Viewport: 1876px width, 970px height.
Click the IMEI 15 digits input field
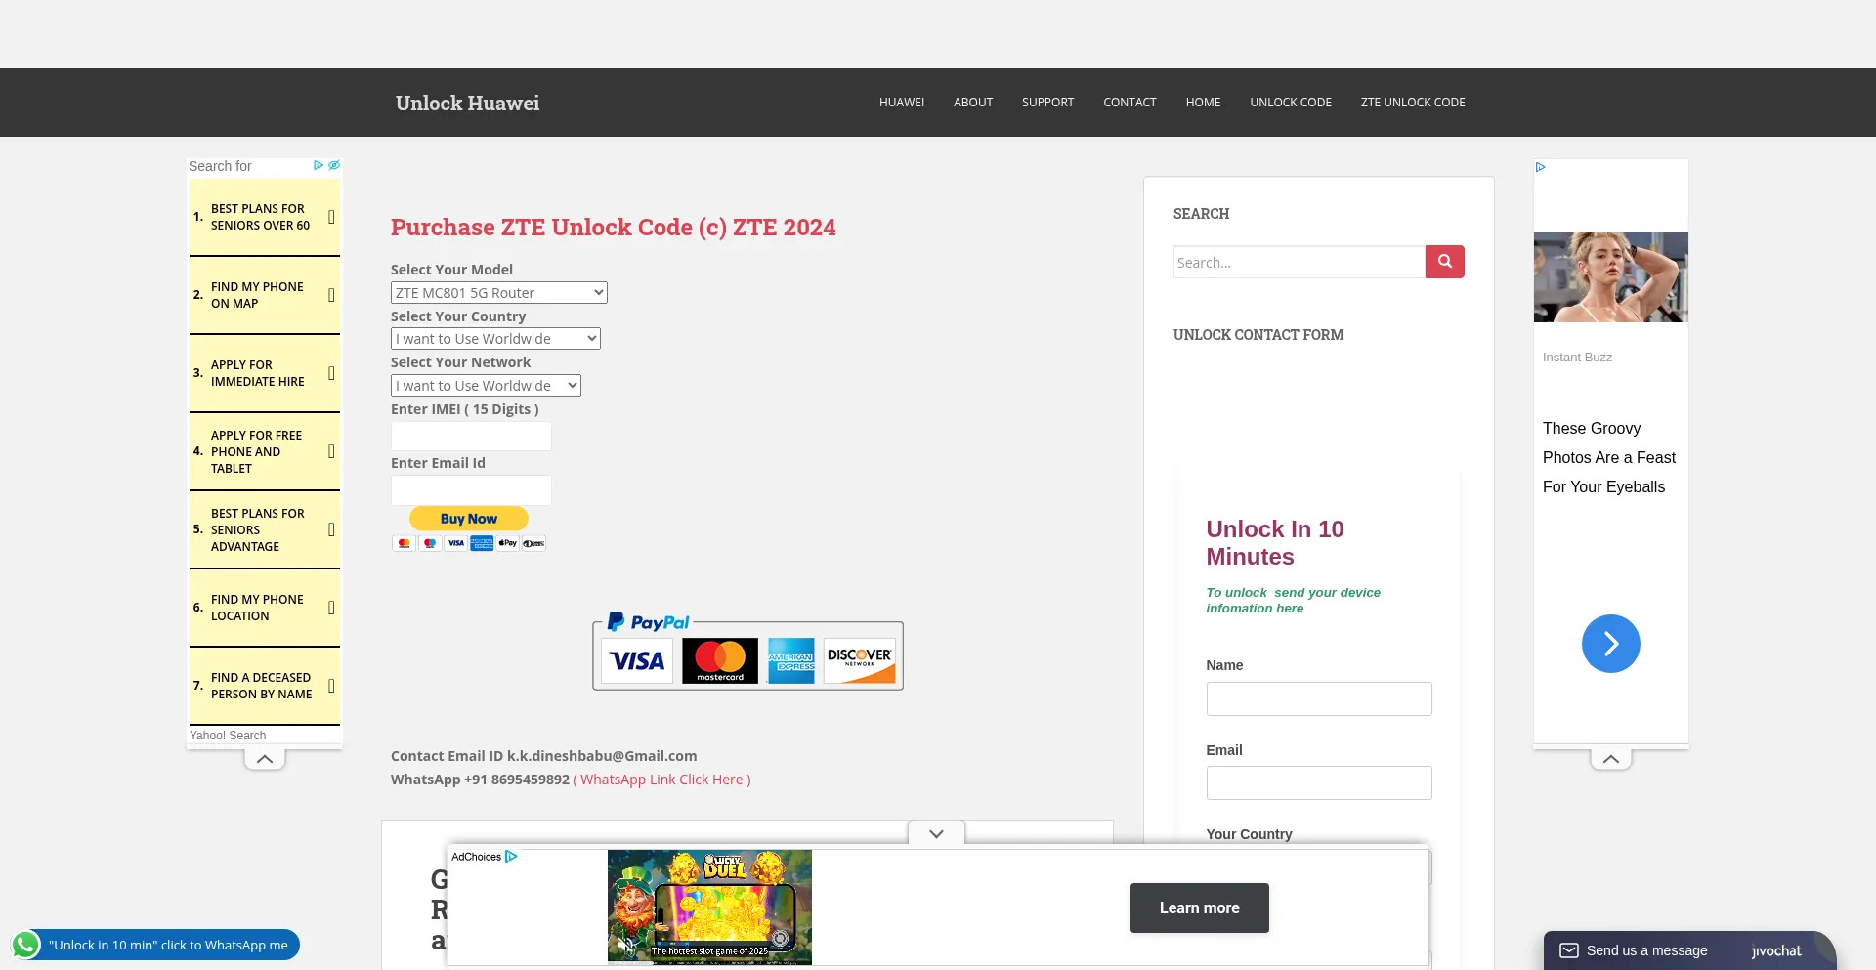click(x=471, y=436)
